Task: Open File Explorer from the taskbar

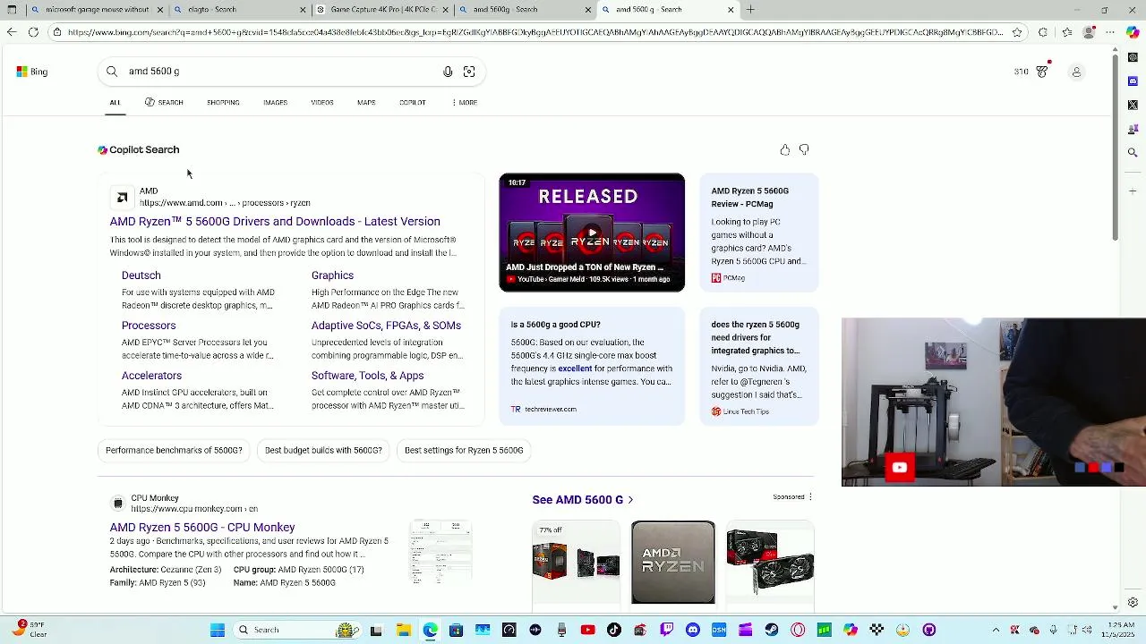Action: coord(404,630)
